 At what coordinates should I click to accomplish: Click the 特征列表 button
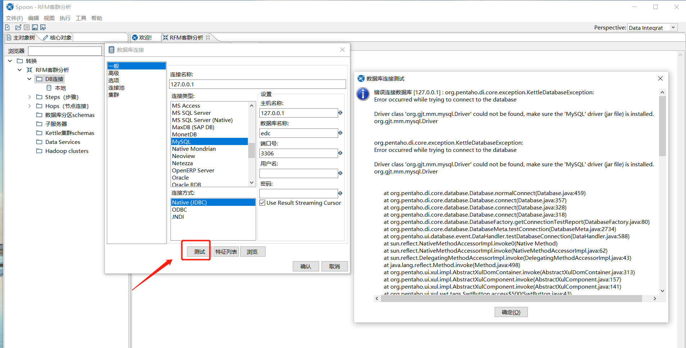[x=226, y=252]
